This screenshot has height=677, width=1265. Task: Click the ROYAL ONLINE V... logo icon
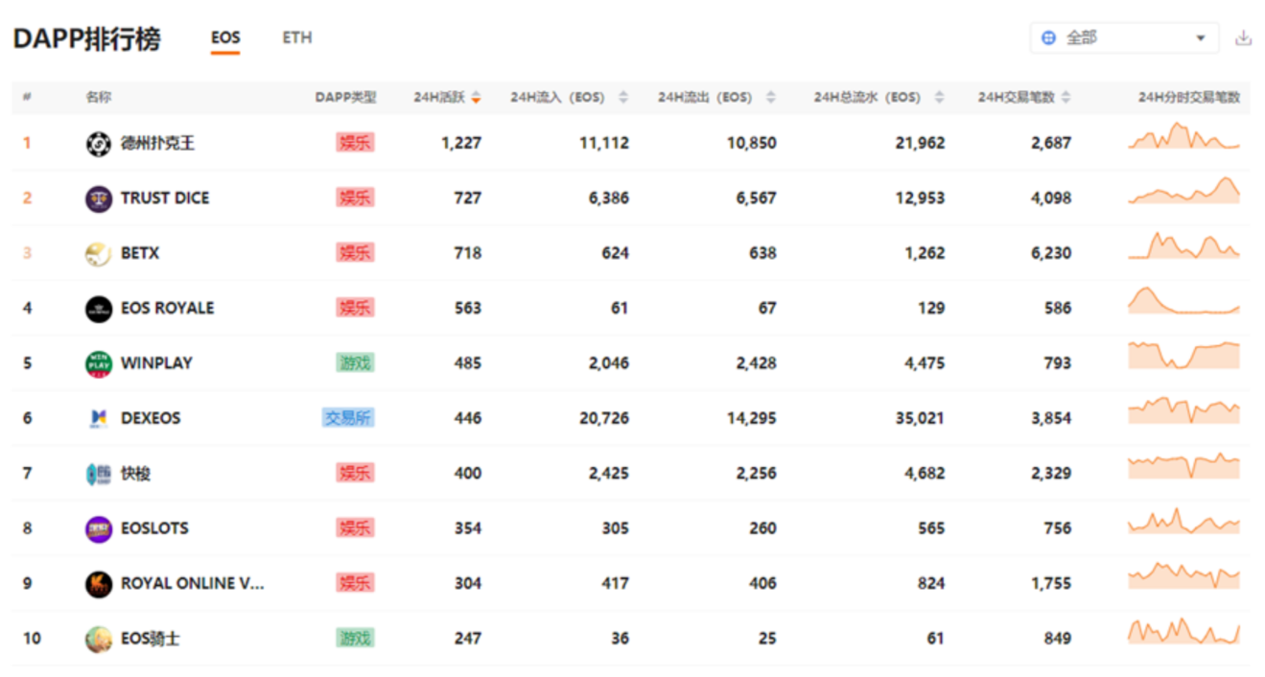coord(99,584)
